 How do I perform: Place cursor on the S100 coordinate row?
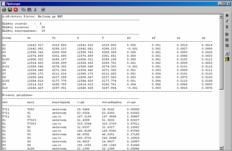[107, 59]
